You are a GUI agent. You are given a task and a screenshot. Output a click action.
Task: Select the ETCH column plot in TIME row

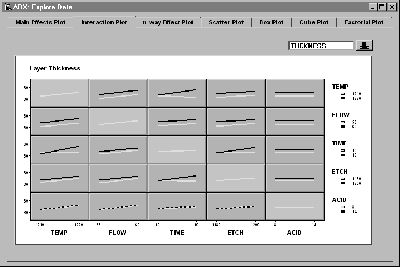pyautogui.click(x=236, y=150)
